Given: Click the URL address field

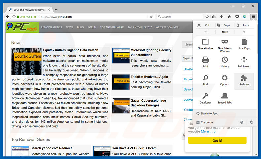Looking at the screenshot, I should click(x=93, y=17).
